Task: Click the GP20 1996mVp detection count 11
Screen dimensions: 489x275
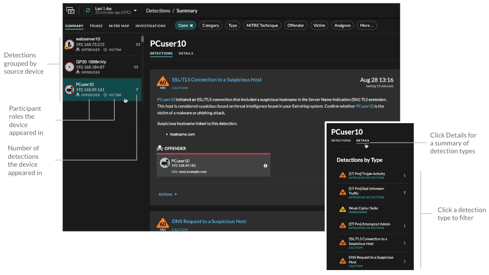Action: click(x=136, y=67)
